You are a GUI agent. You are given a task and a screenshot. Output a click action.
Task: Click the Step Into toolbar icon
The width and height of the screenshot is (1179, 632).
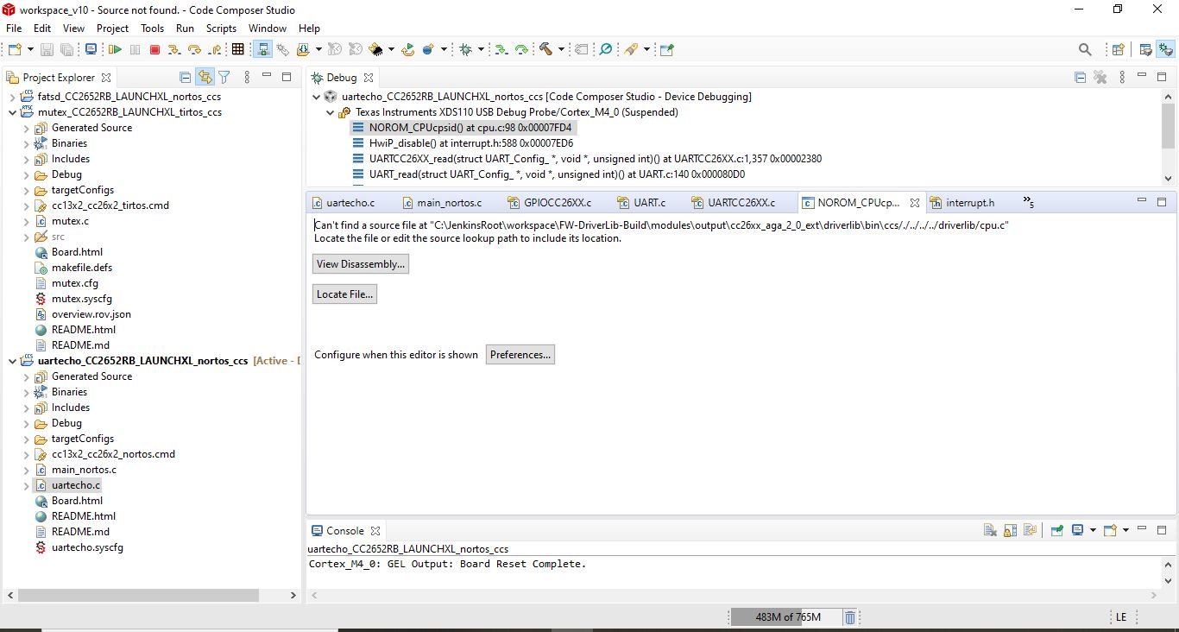(x=174, y=50)
